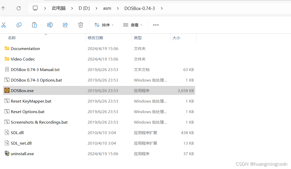
Task: Select the Video Codec folder name
Action: point(23,59)
